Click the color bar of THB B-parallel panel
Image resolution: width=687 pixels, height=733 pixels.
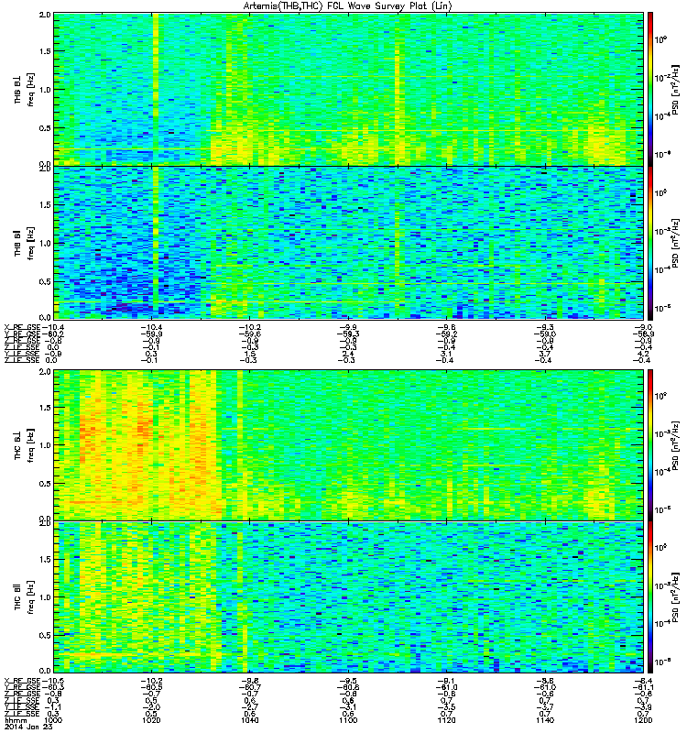(650, 243)
